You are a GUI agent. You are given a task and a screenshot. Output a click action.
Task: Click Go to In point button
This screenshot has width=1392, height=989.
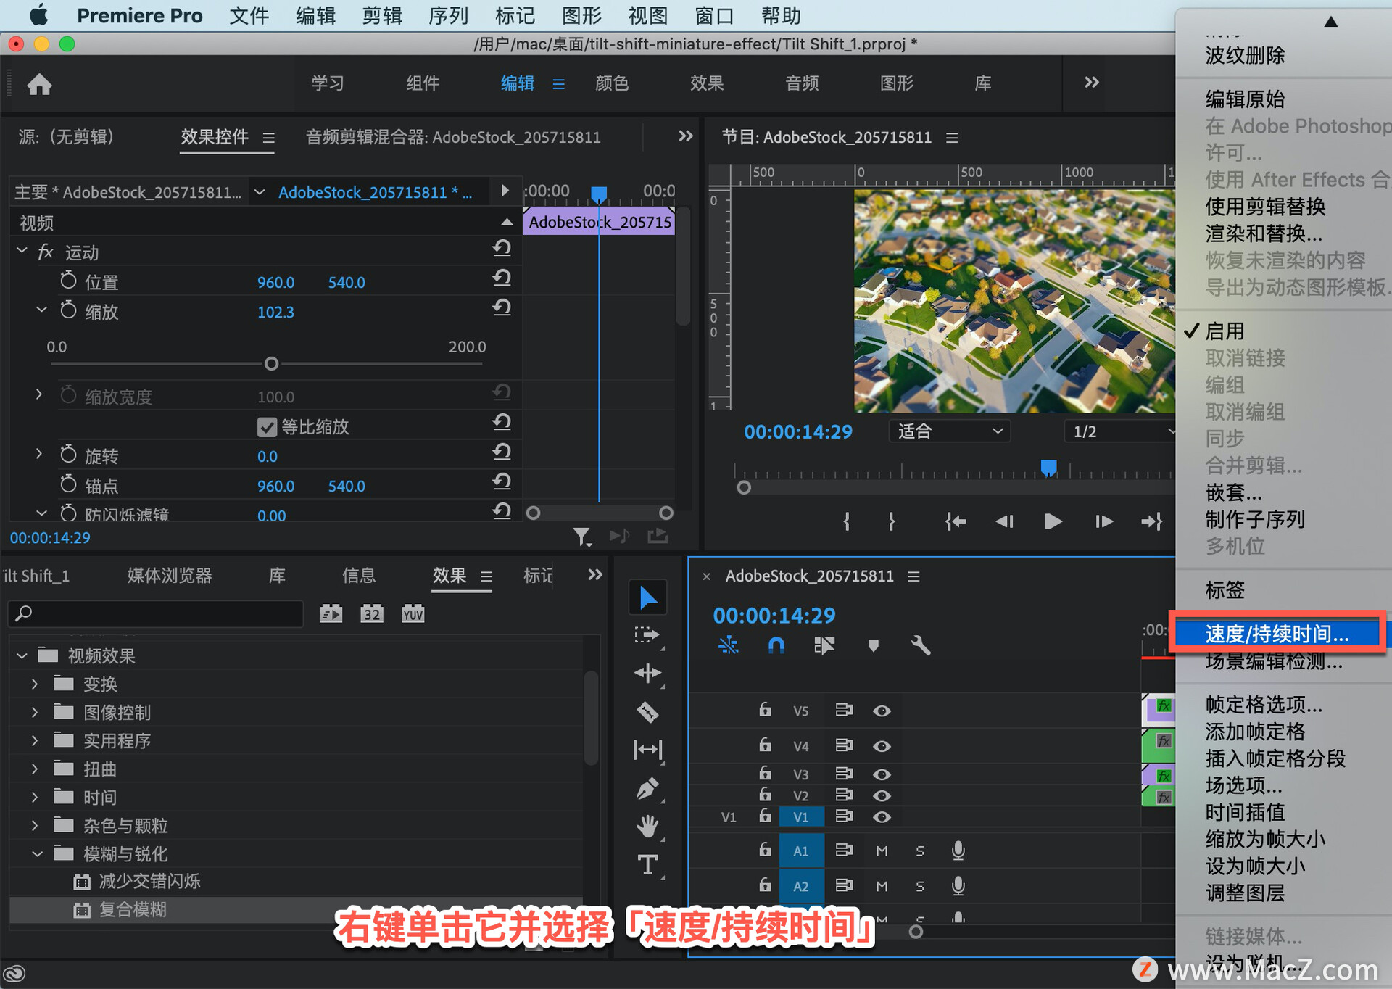(955, 521)
